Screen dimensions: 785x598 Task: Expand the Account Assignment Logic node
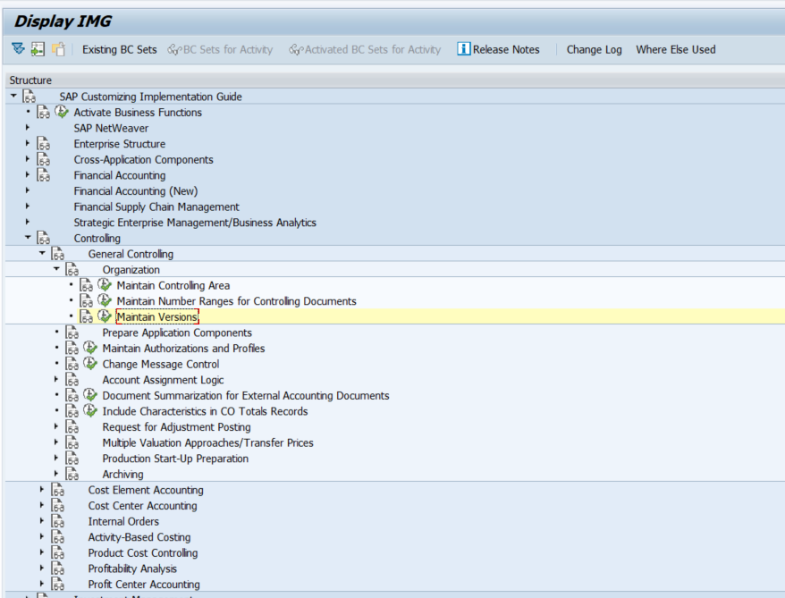[x=56, y=379]
